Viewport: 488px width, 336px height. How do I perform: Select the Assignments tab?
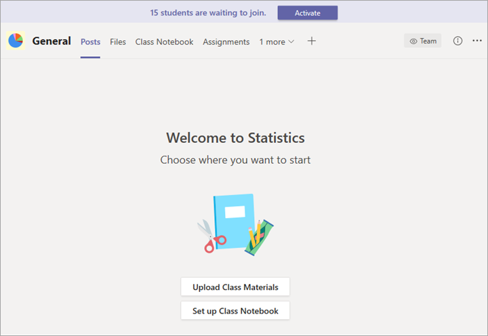(226, 42)
